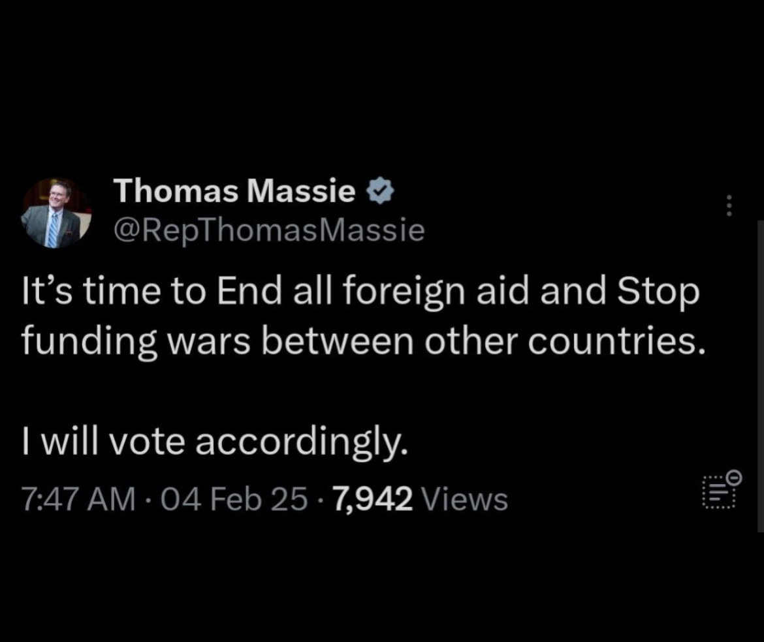Click the line "funding wars between other countries"
764x642 pixels.
pyautogui.click(x=364, y=342)
